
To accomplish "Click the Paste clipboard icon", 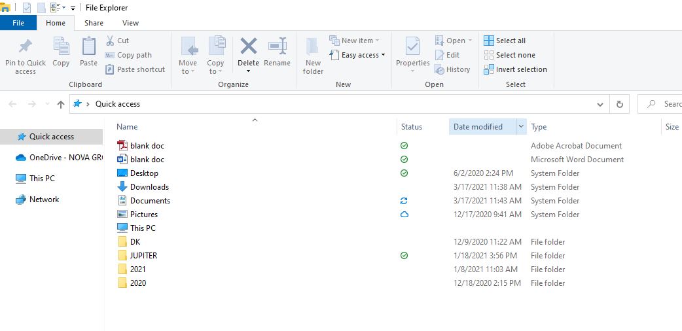I will pos(89,46).
